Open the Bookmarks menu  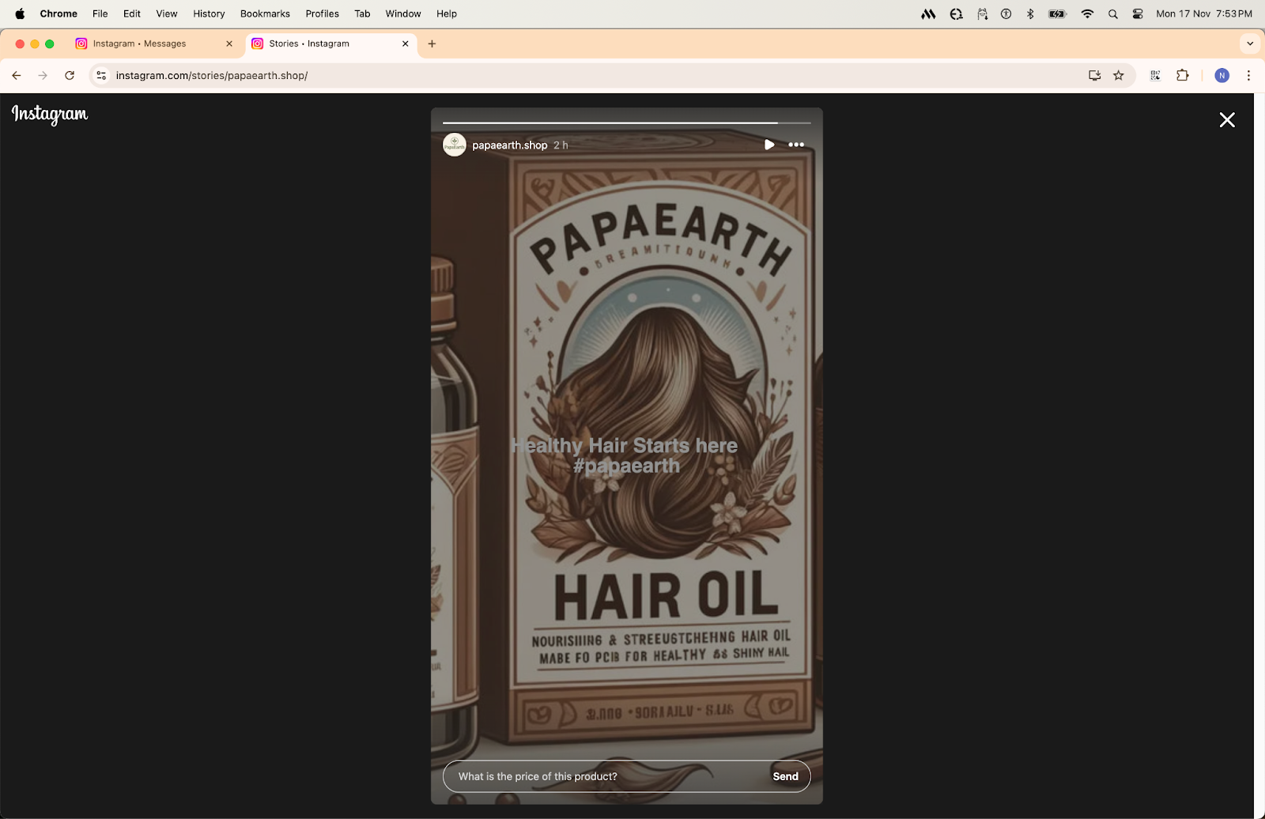(x=265, y=13)
